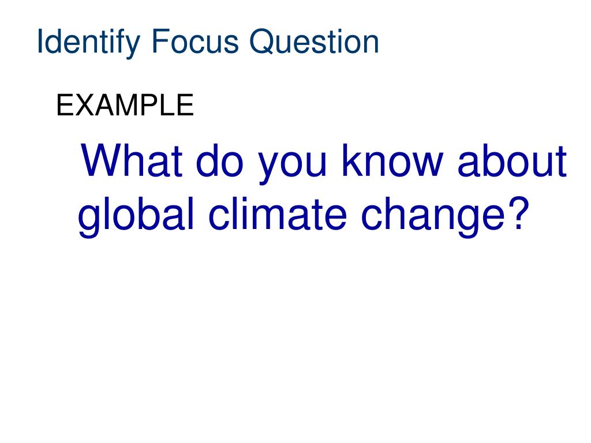Click the capital "F" of "Focus"

(x=160, y=41)
